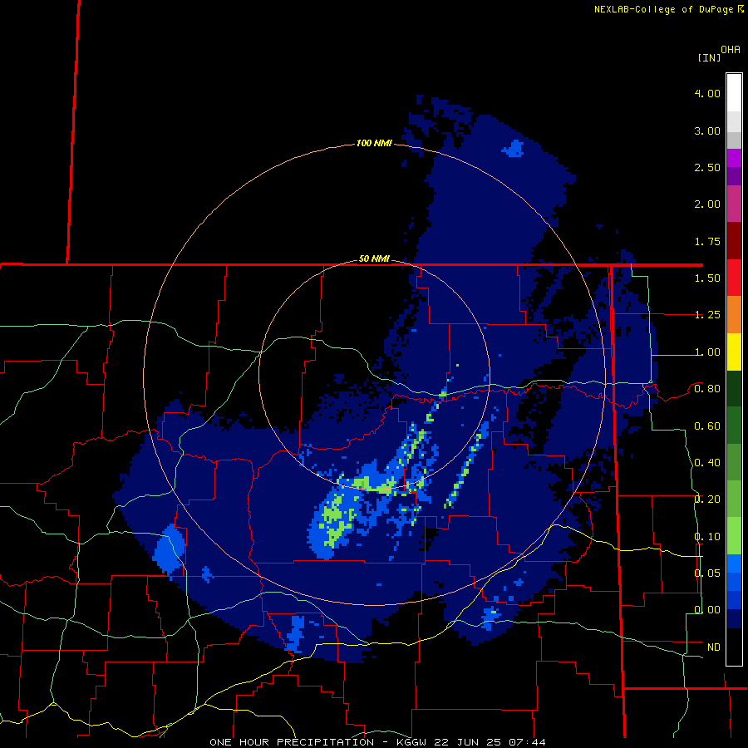
Task: Pick the bright red legend swatch
Action: [x=734, y=278]
